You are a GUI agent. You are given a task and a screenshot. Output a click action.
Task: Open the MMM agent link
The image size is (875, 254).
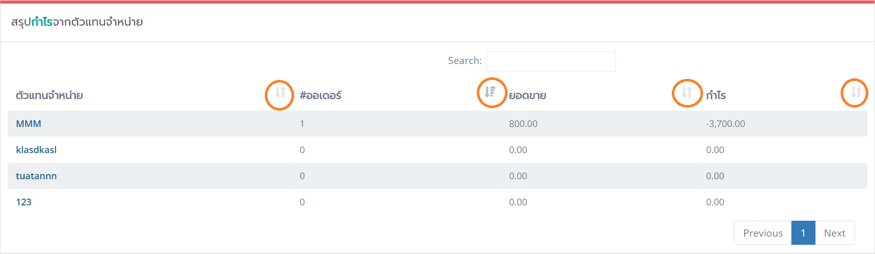click(x=29, y=124)
